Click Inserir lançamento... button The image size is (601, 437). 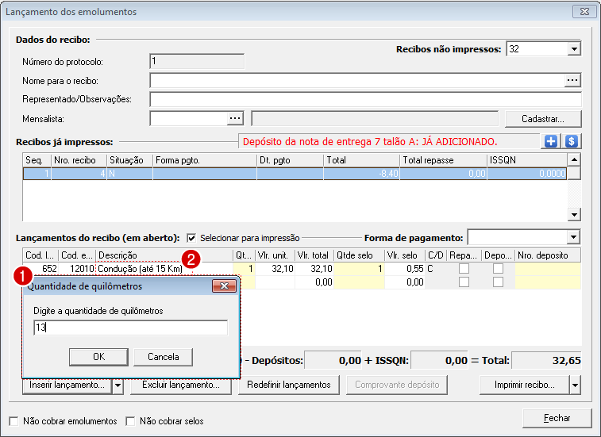click(67, 385)
